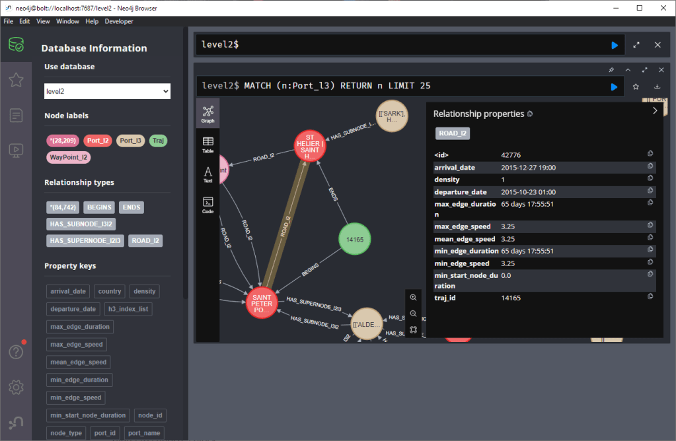The height and width of the screenshot is (441, 676).
Task: Open the Favorites star in the sidebar
Action: pyautogui.click(x=16, y=80)
